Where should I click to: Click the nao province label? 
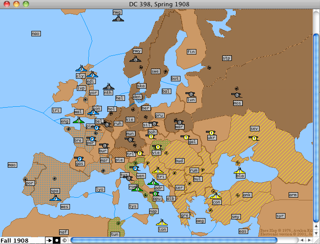(36, 34)
